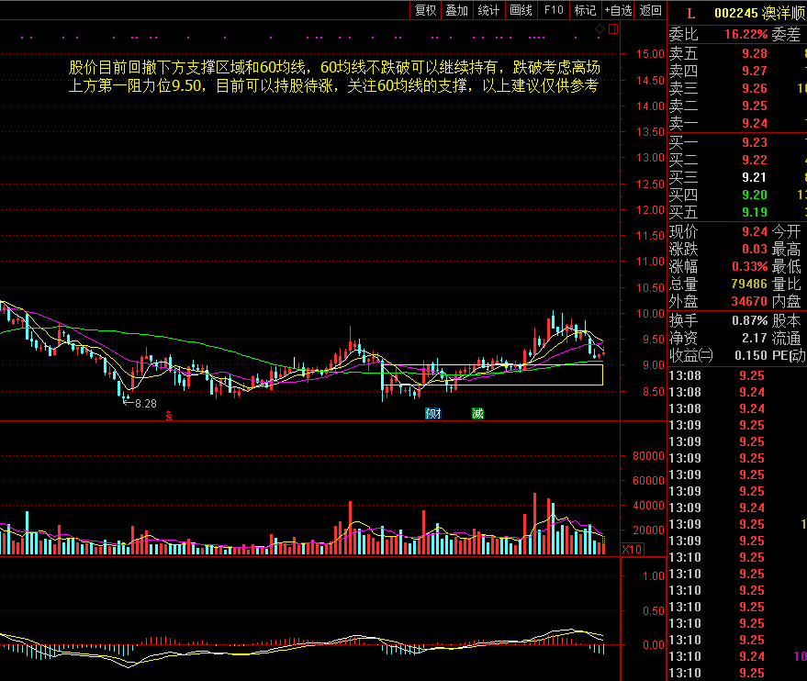Viewport: 807px width, 681px height.
Task: Select first tick row 13:08 9.25
Action: tap(737, 376)
